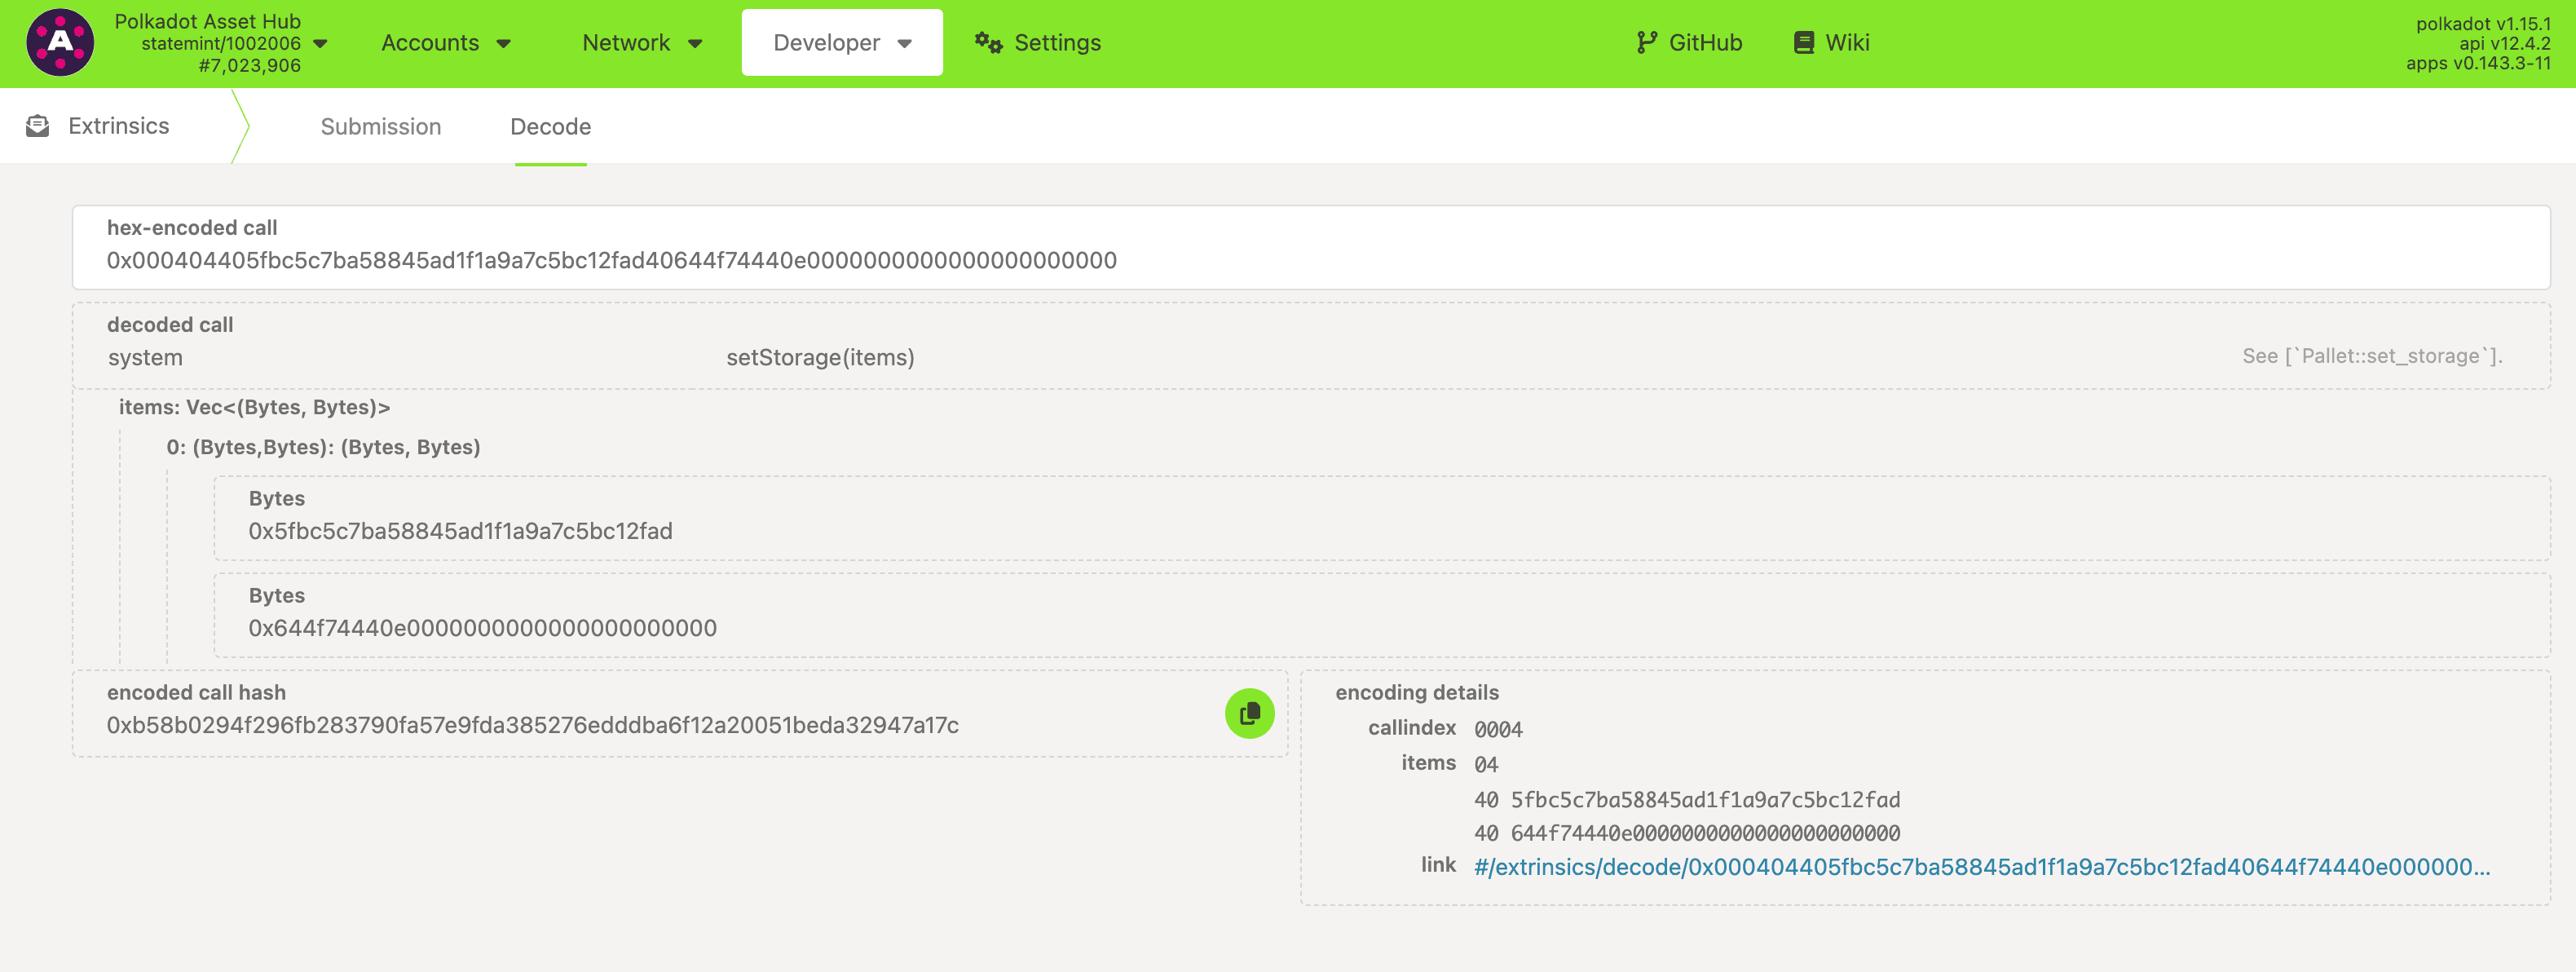
Task: Select the Decode tab
Action: point(550,127)
